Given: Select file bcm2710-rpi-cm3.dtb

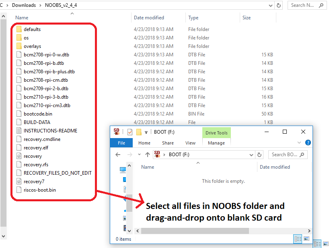Looking at the screenshot, I should click(47, 105).
